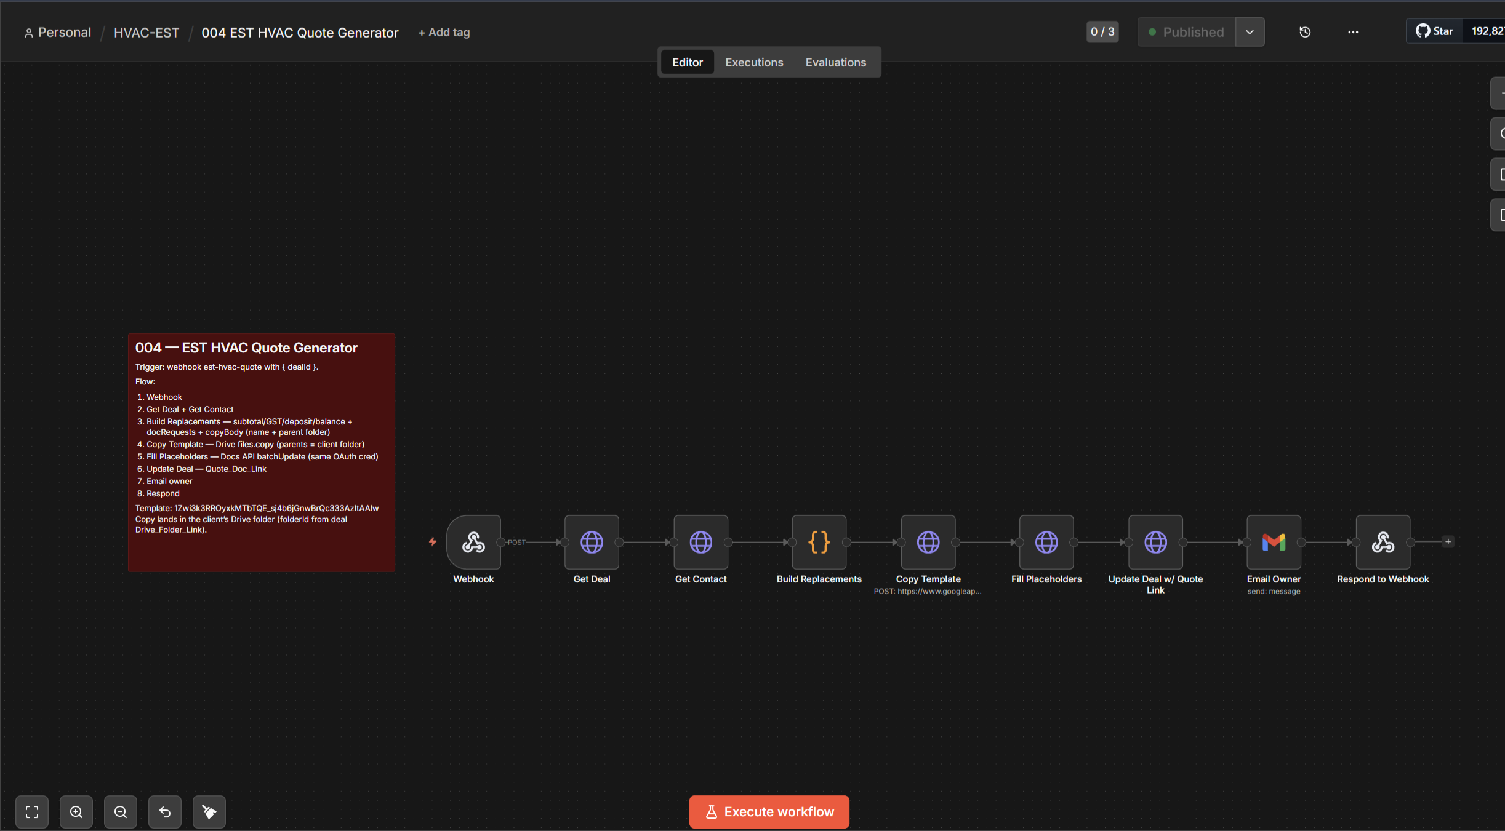Tidy up workflow nodes

(x=209, y=812)
